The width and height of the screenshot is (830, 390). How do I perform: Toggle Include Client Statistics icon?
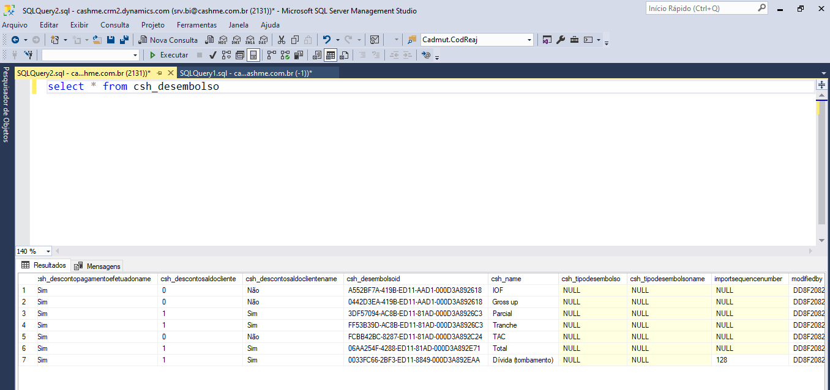[x=298, y=55]
